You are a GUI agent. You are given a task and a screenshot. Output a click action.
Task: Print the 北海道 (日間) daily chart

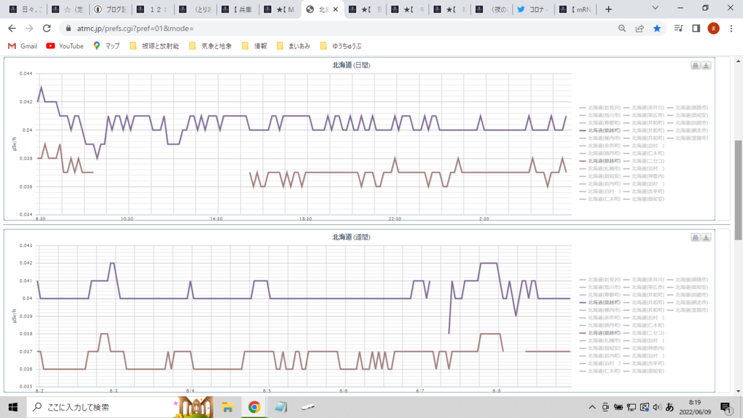coord(695,66)
